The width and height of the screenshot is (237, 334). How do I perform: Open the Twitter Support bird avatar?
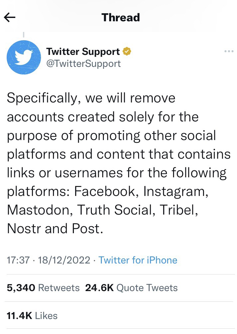click(24, 57)
